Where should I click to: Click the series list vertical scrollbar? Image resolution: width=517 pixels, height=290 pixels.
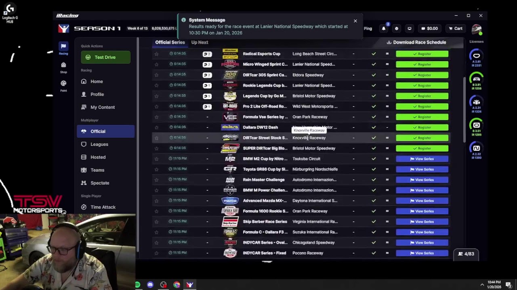pyautogui.click(x=464, y=109)
